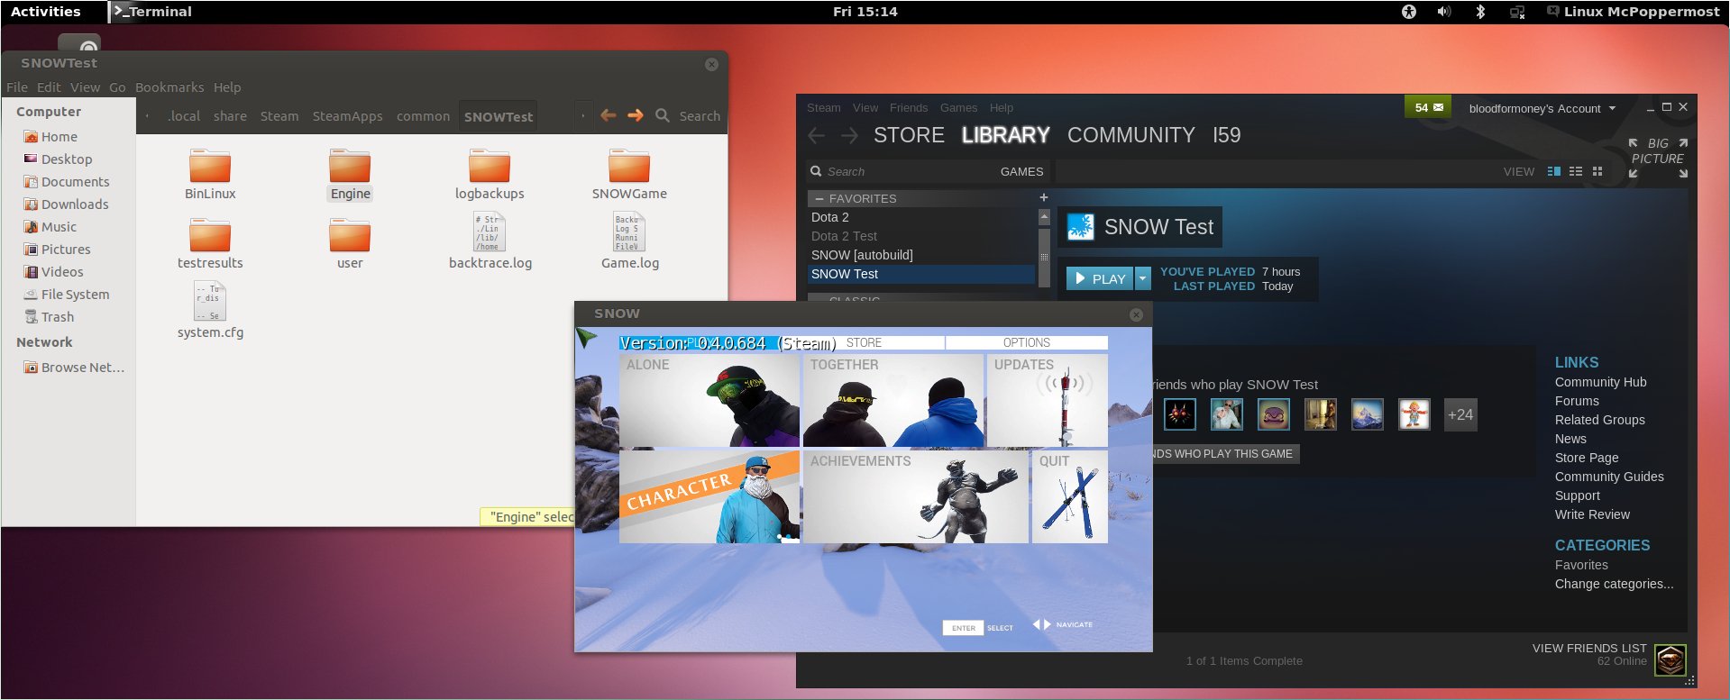The image size is (1730, 700).
Task: Click PLAY for SNOW Test
Action: (x=1100, y=278)
